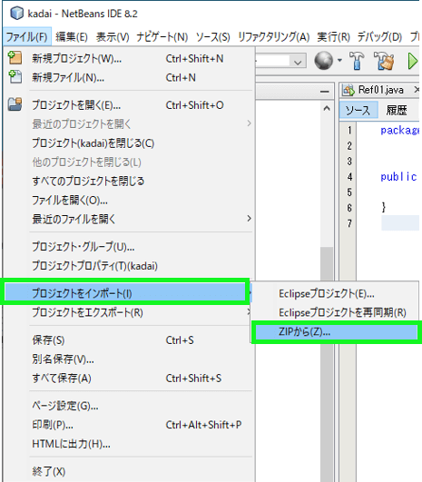Select すべて保存(A) menu item
The height and width of the screenshot is (482, 422).
(x=129, y=379)
